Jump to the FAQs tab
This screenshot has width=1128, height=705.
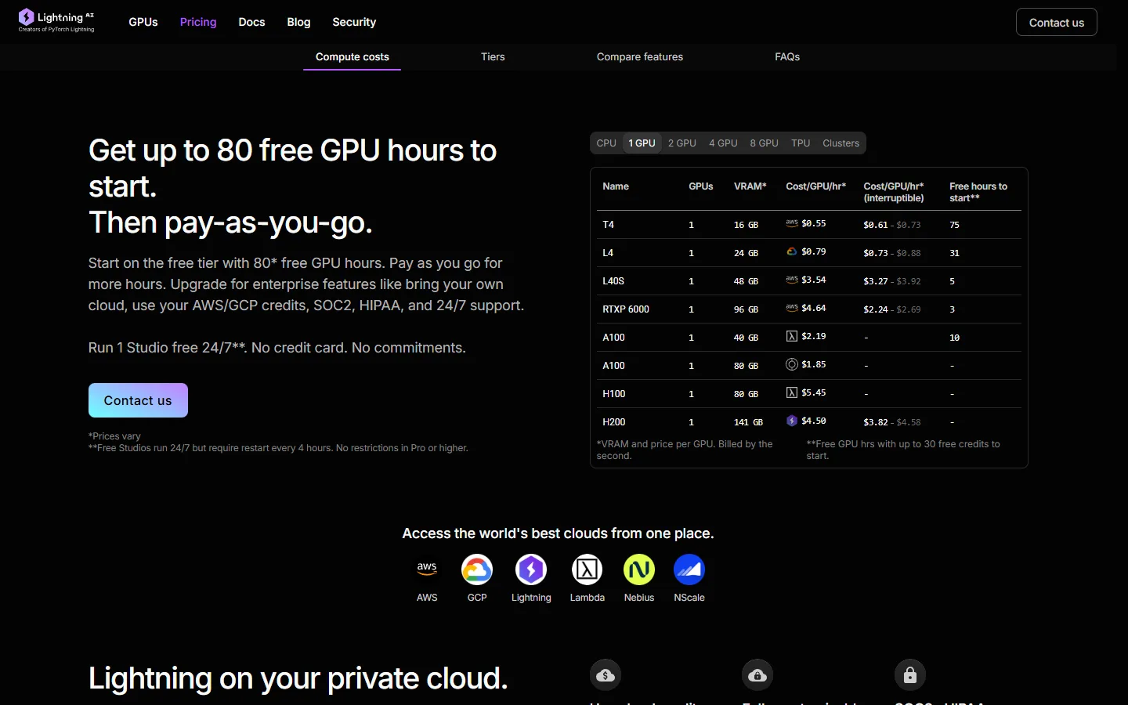coord(787,56)
